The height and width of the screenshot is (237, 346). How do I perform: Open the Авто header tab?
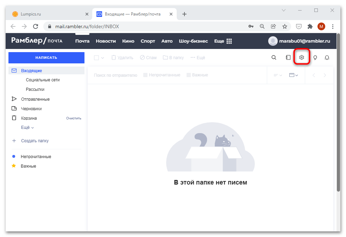(x=167, y=41)
